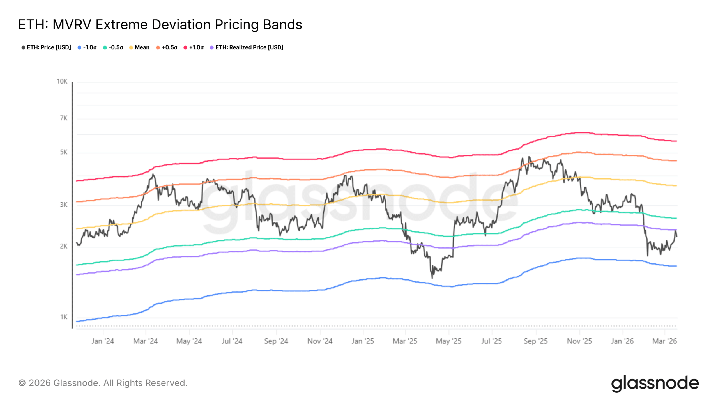Select the Sep '24 x-axis label
Screen dimensions: 718x404
coord(276,341)
